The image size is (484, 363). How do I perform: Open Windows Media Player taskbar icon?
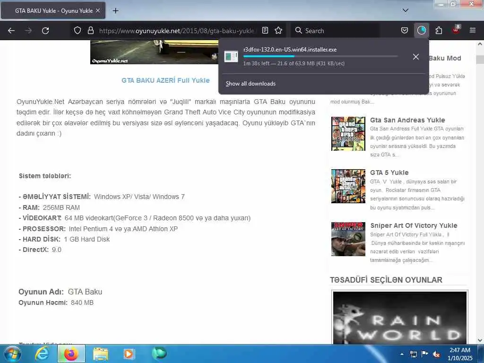click(x=129, y=354)
